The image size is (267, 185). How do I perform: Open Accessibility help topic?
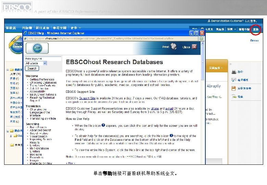pos(37,91)
